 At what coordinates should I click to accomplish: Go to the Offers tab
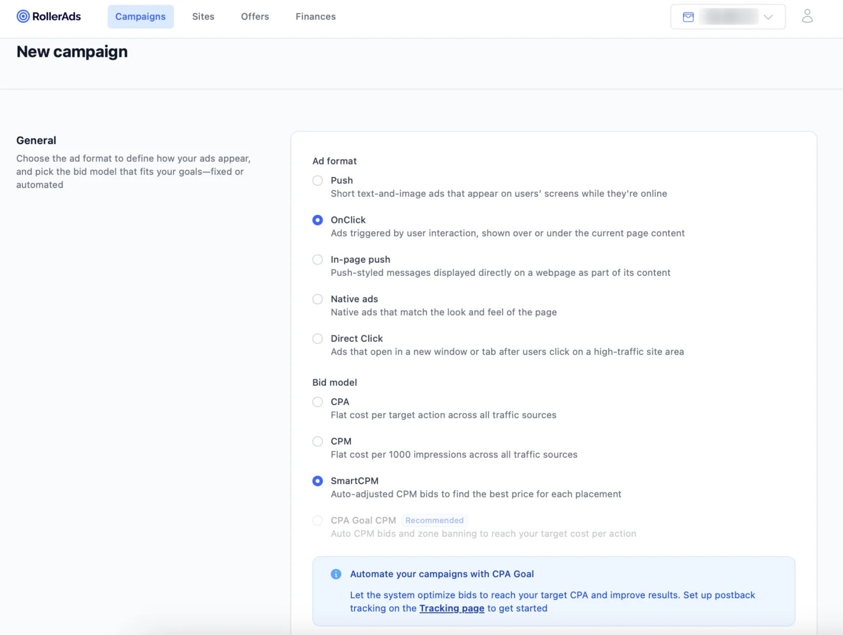click(255, 17)
